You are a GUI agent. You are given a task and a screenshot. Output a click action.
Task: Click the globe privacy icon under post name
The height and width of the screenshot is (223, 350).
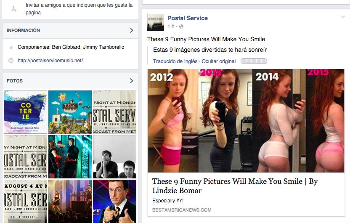coord(181,27)
